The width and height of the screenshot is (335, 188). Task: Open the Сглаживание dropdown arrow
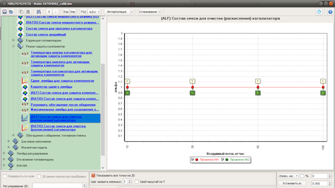pyautogui.click(x=159, y=12)
